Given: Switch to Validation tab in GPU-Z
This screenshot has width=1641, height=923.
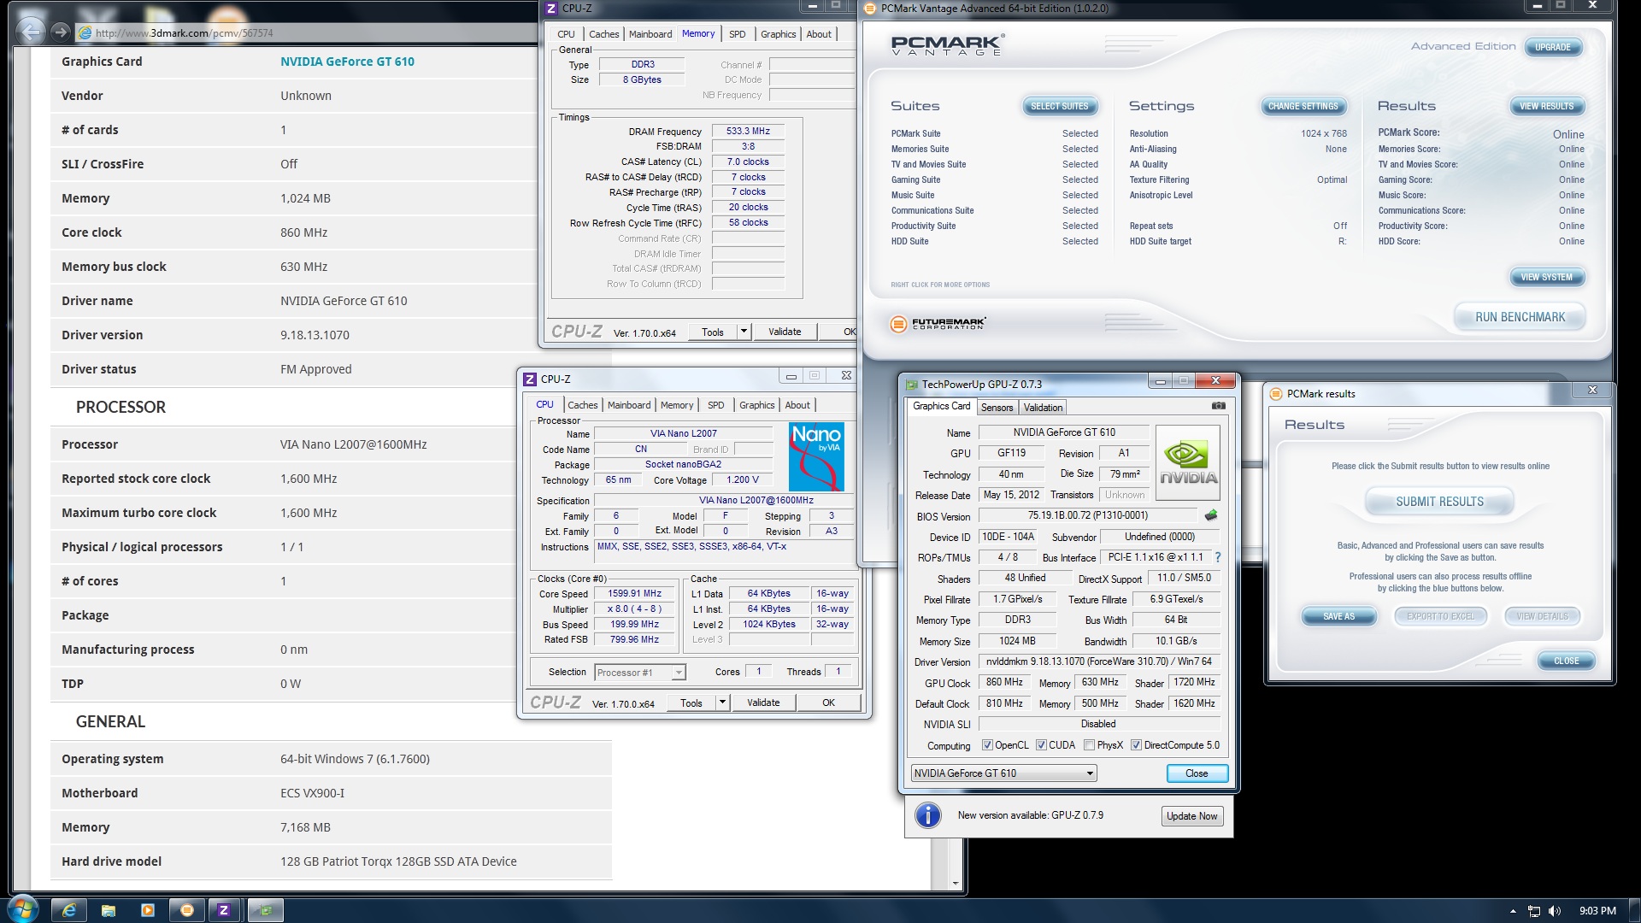Looking at the screenshot, I should point(1043,408).
